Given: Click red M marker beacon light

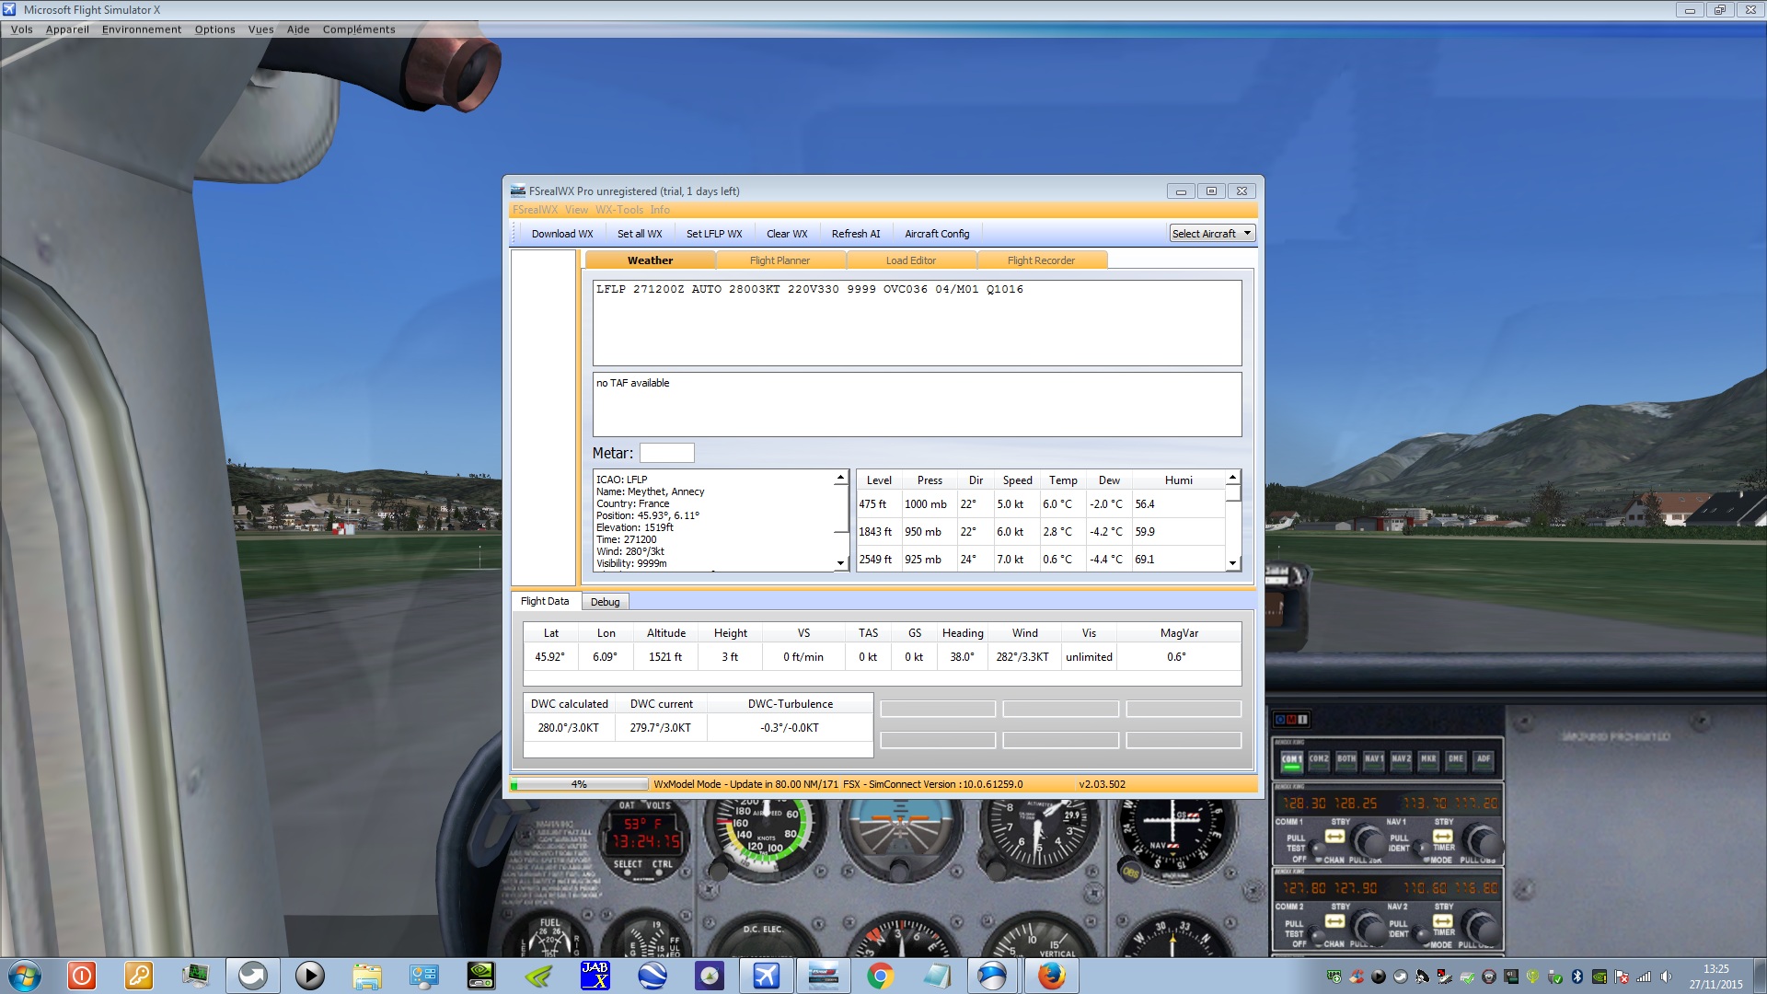Looking at the screenshot, I should pyautogui.click(x=1291, y=719).
